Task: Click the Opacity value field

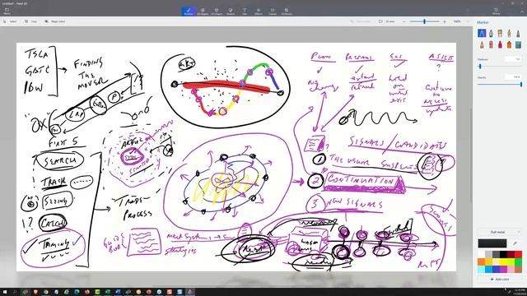Action: point(513,77)
